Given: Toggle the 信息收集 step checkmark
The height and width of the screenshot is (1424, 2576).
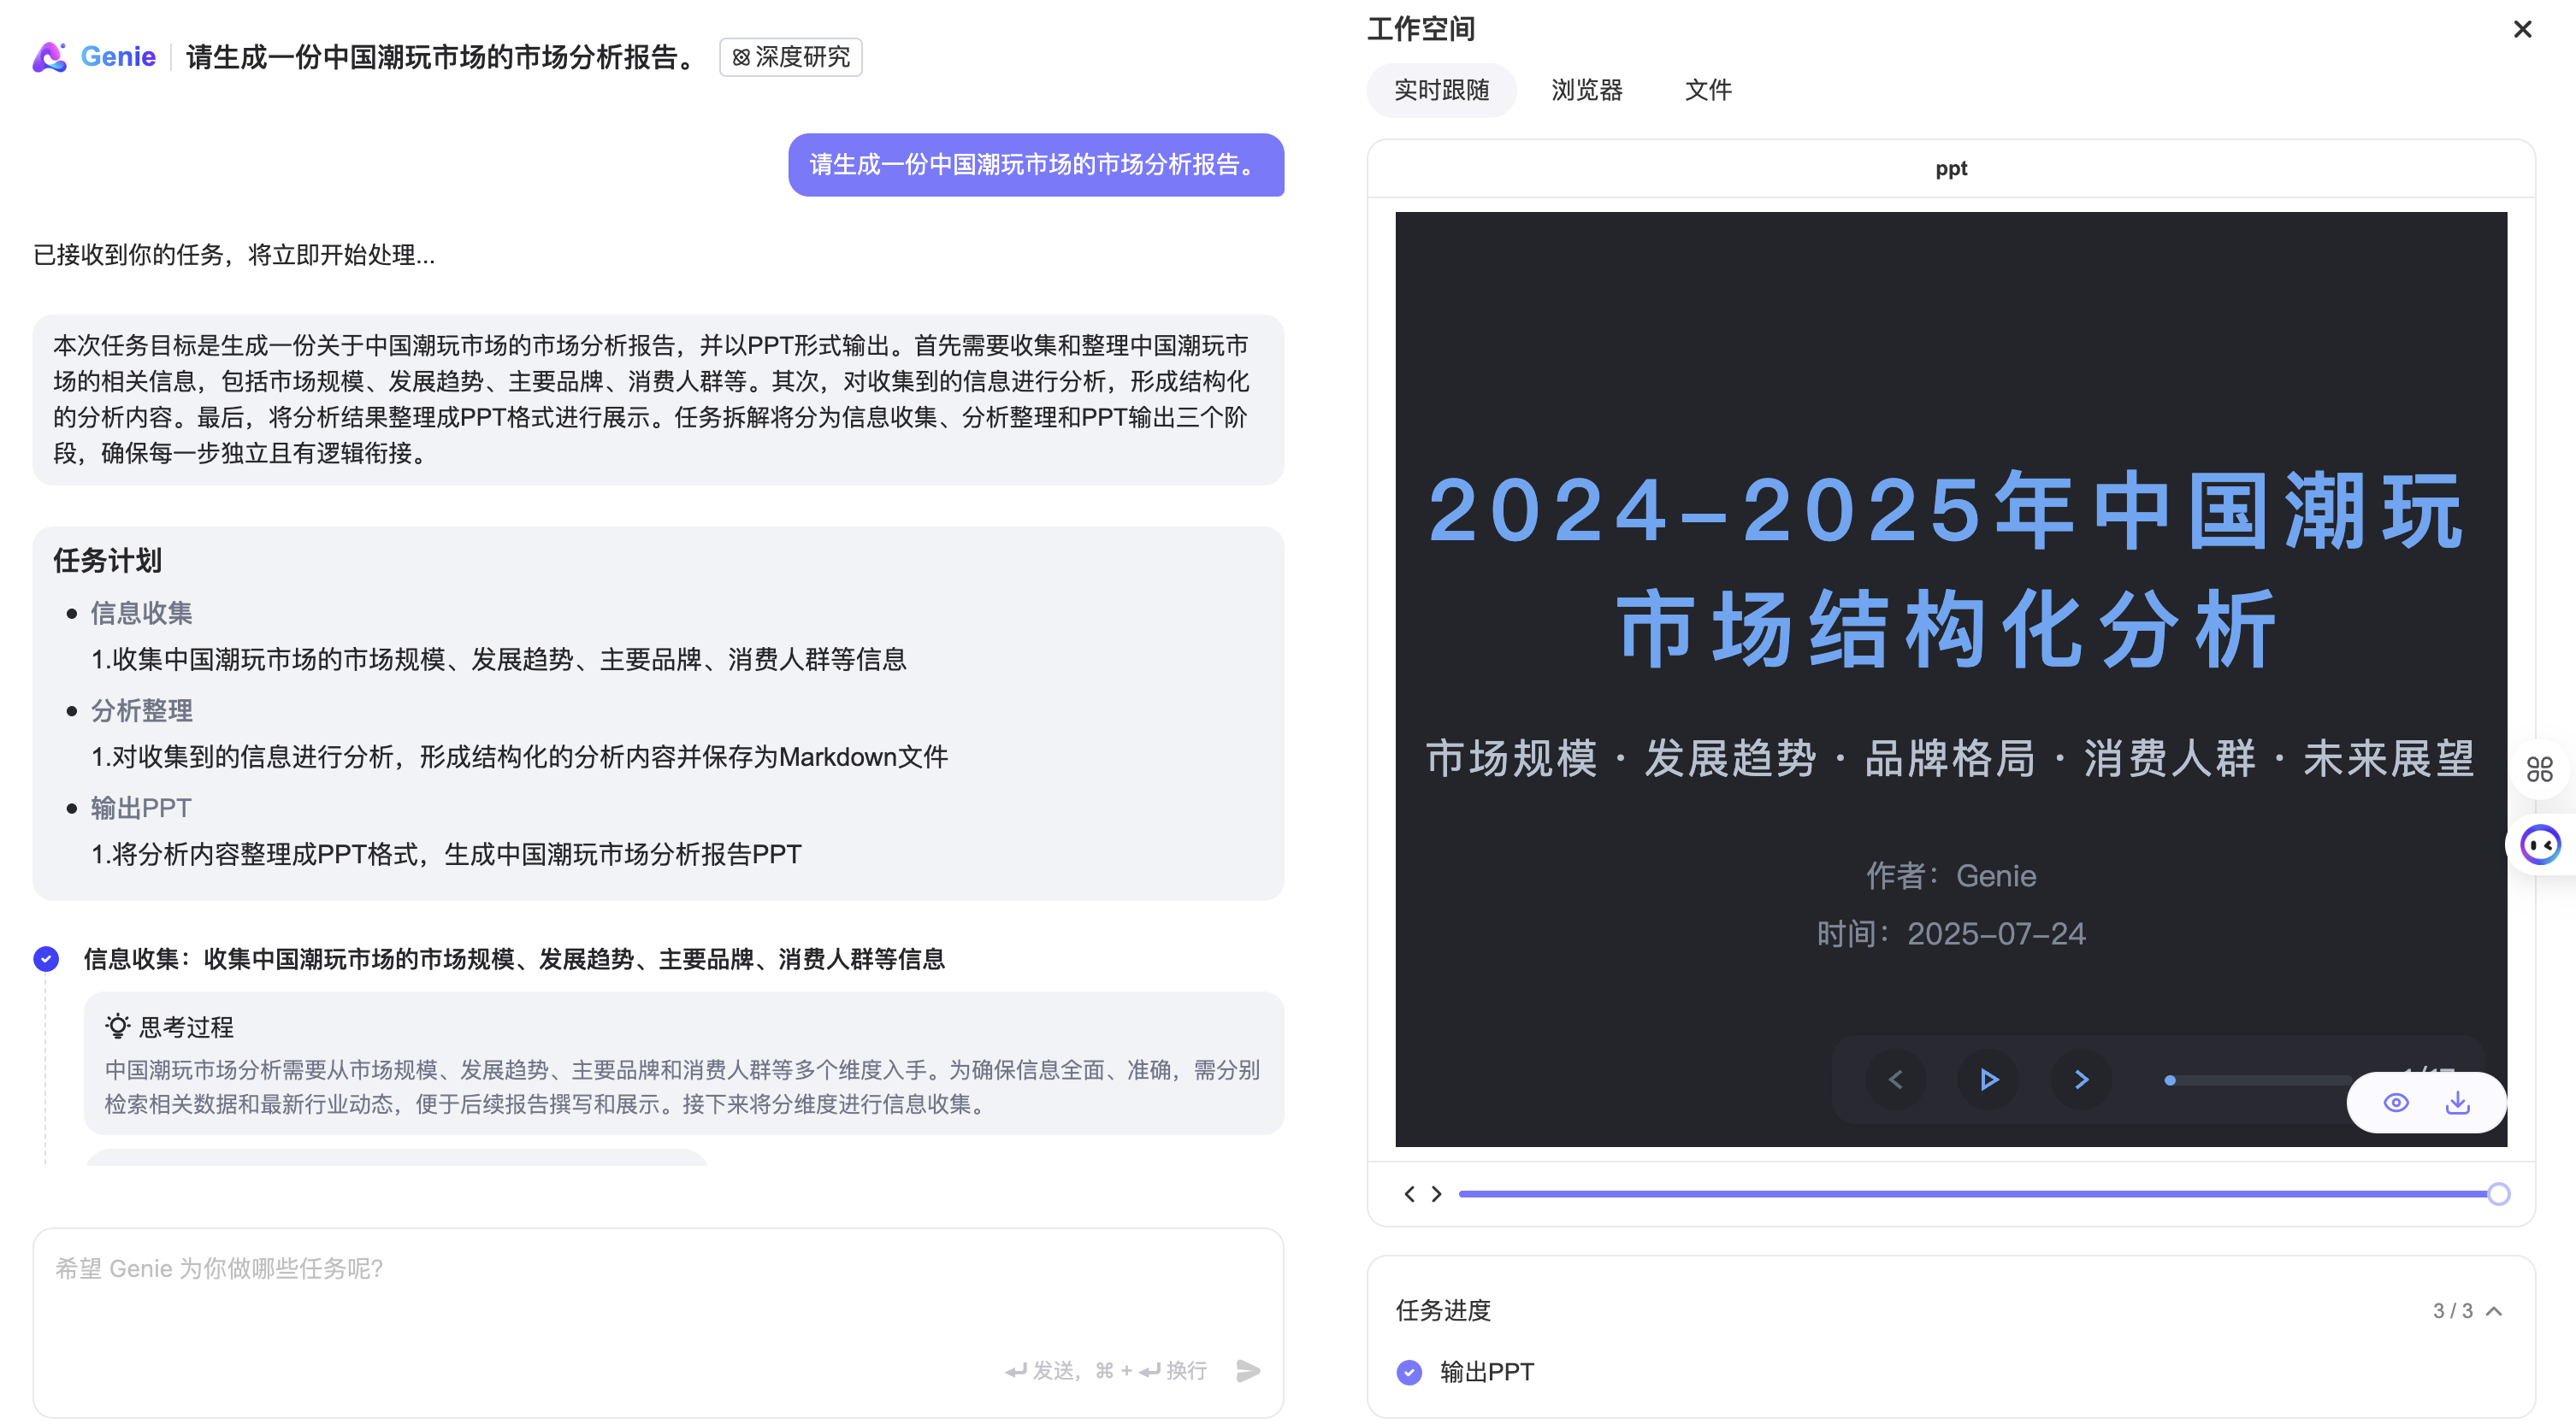Looking at the screenshot, I should point(46,958).
